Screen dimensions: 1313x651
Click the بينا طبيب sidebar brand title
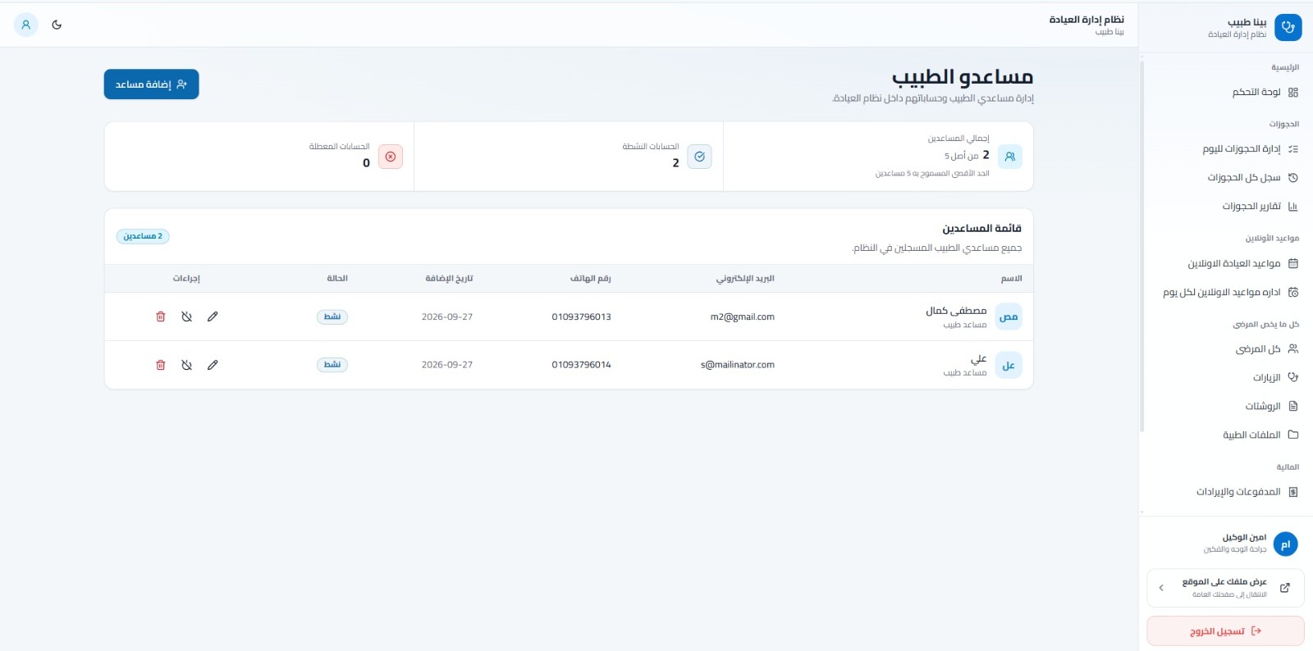[1247, 22]
